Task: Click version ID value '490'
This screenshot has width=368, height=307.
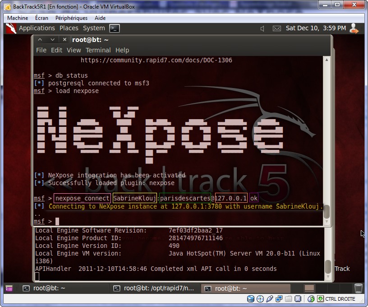Action: click(x=174, y=246)
